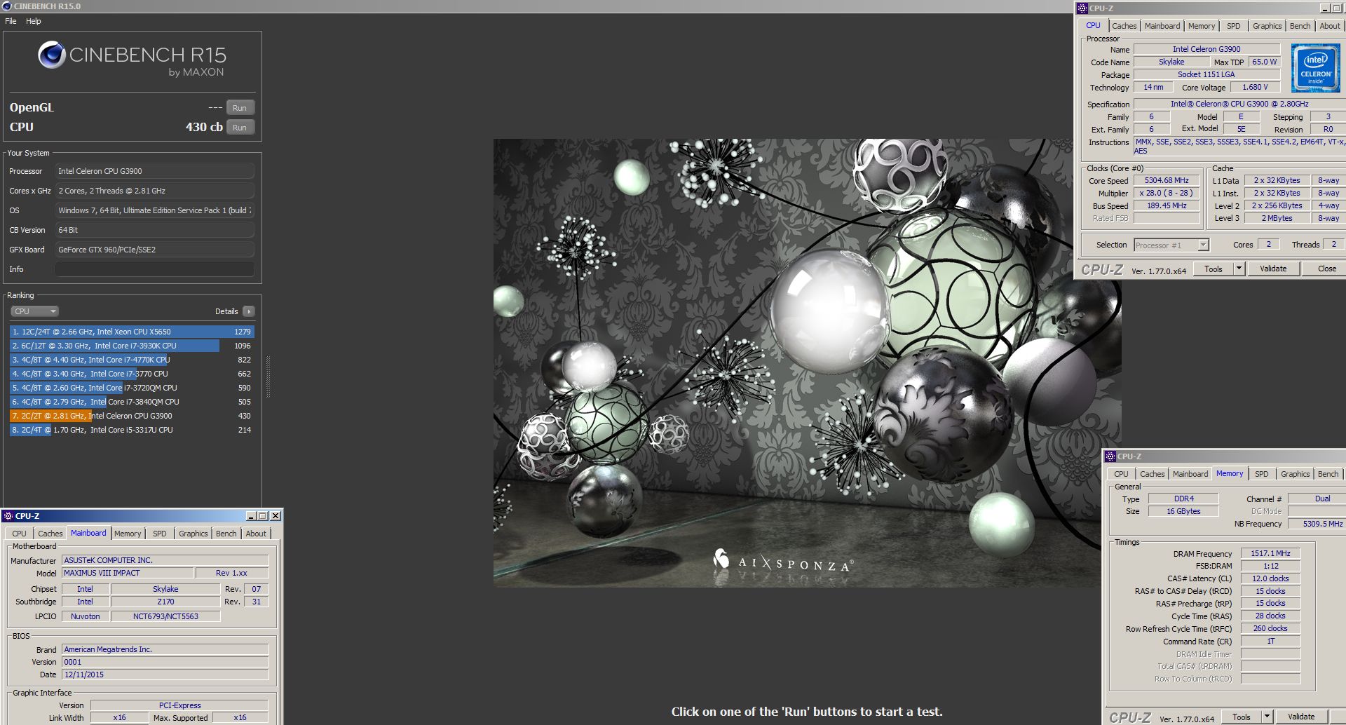
Task: Select the i7-3840QM ranking row
Action: point(132,402)
